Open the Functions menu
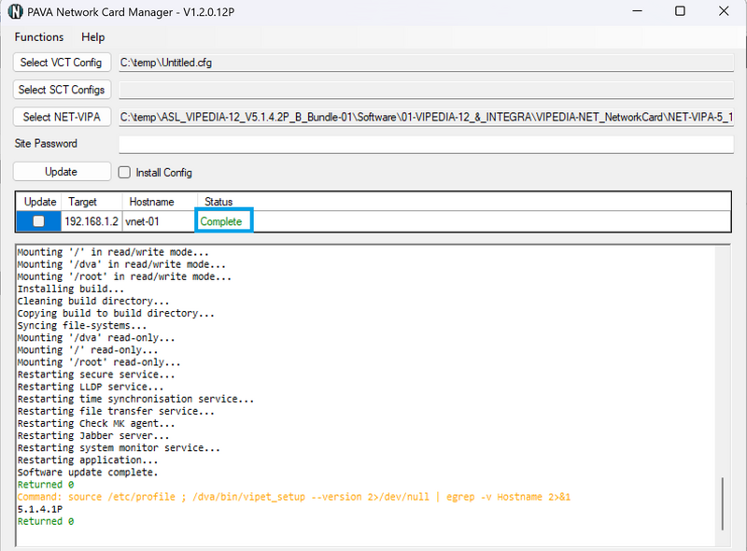 tap(39, 37)
